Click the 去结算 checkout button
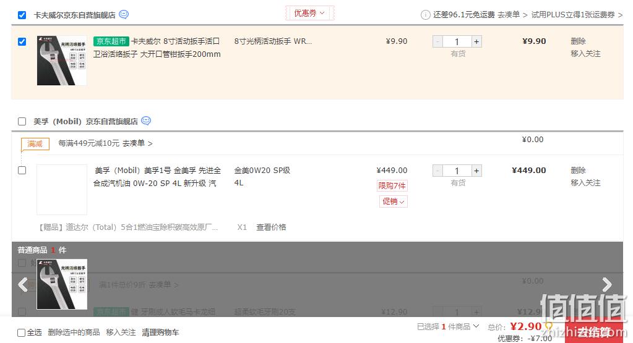 pyautogui.click(x=593, y=332)
